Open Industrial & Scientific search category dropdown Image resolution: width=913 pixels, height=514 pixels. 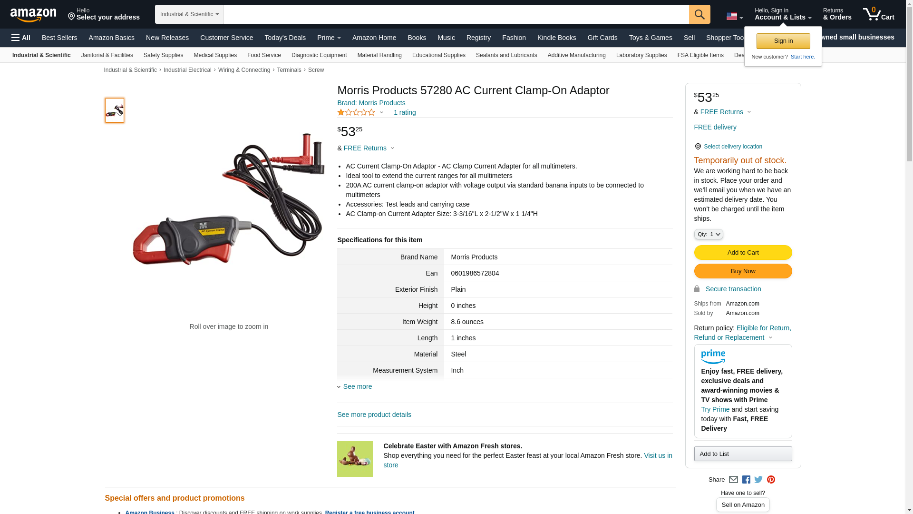click(189, 14)
